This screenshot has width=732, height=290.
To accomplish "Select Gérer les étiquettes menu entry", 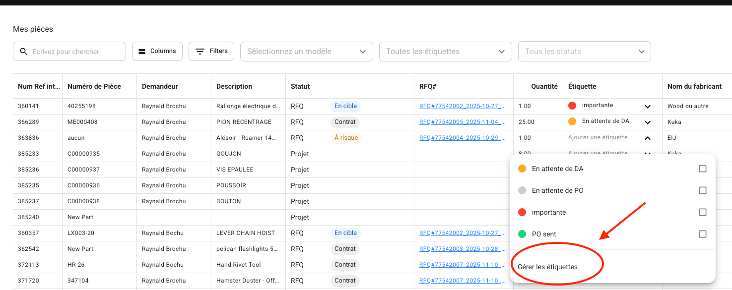I will pyautogui.click(x=547, y=267).
